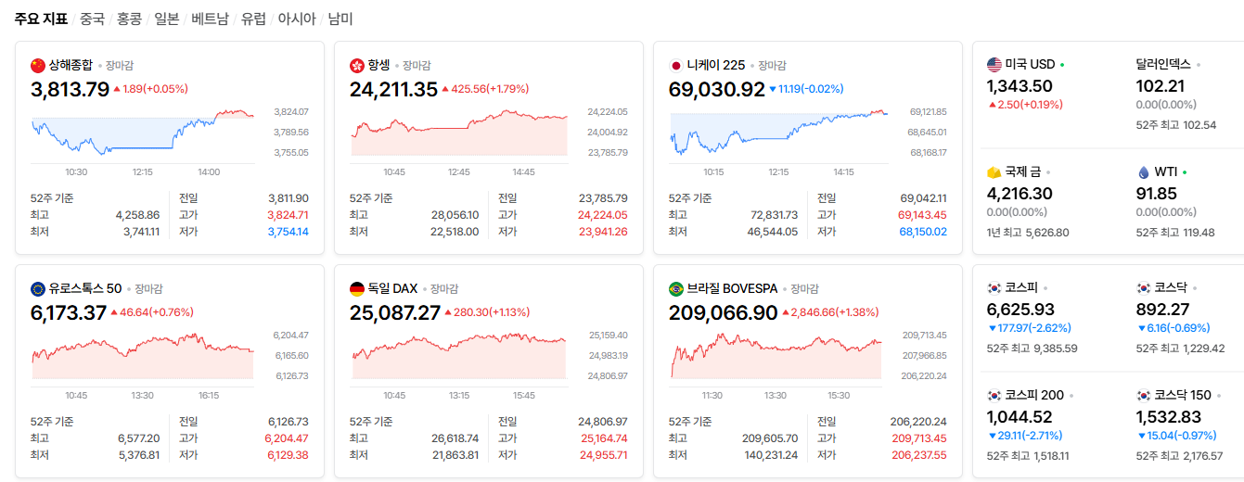Open the 독일 DAX index title
The height and width of the screenshot is (482, 1244).
[x=393, y=288]
